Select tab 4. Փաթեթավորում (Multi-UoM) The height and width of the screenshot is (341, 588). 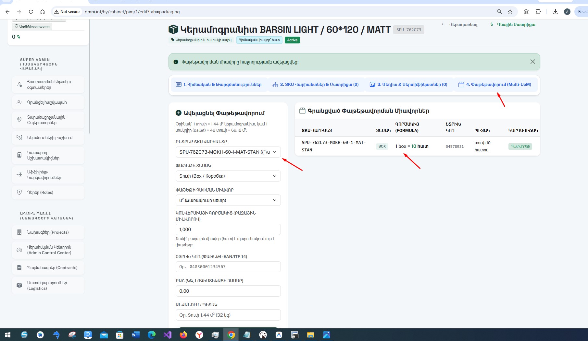click(495, 84)
